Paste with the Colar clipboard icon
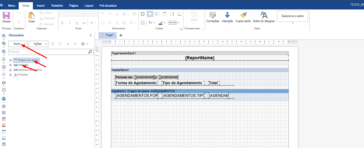This screenshot has height=148, width=364. click(x=31, y=17)
